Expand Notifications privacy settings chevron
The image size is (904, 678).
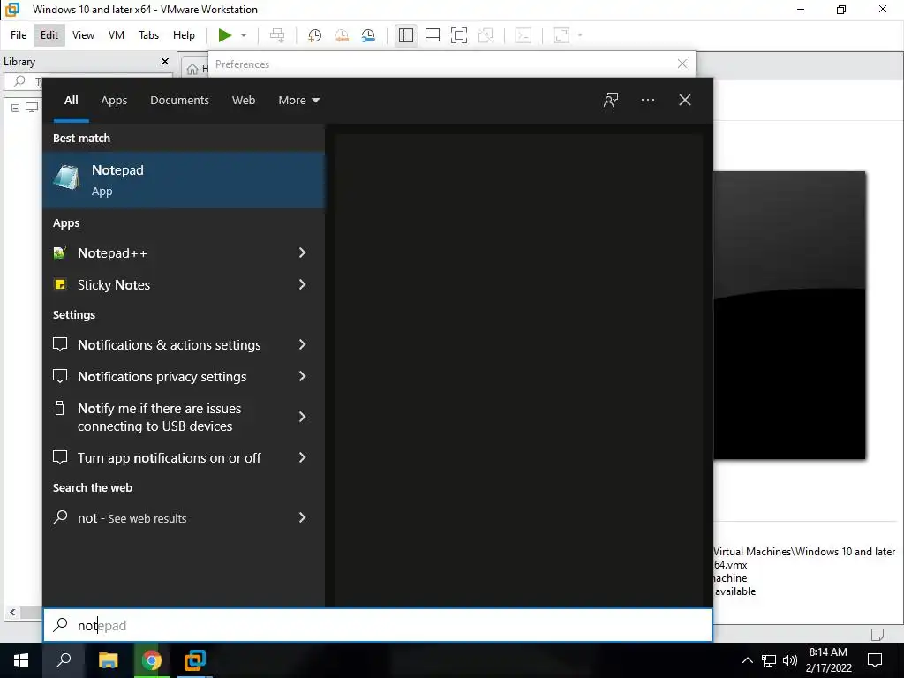coord(302,376)
